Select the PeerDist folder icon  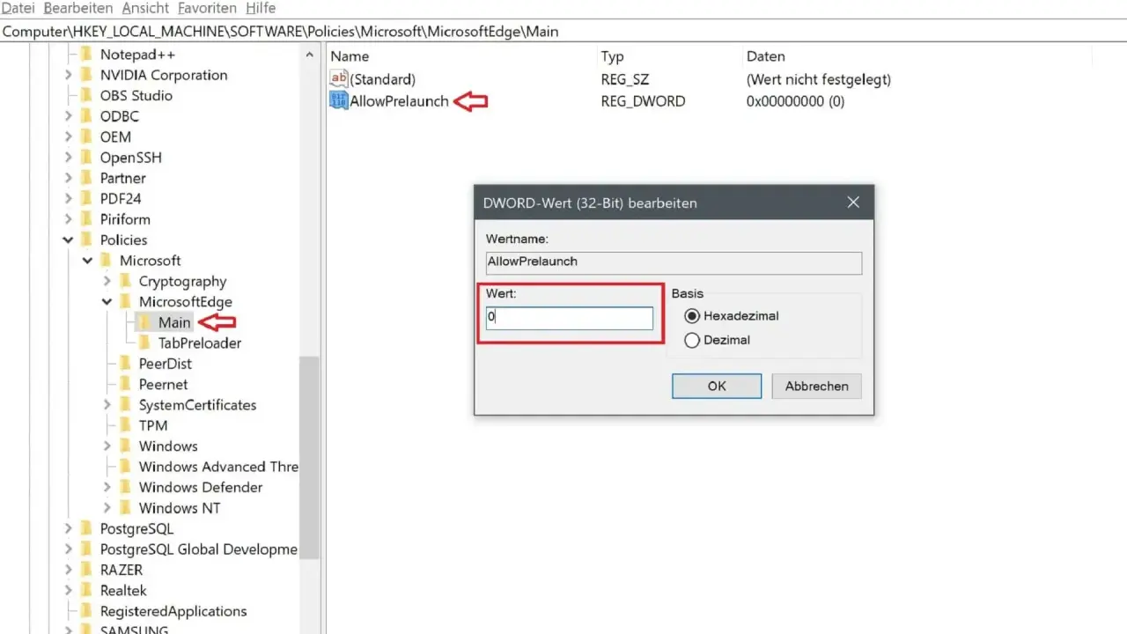pyautogui.click(x=125, y=364)
